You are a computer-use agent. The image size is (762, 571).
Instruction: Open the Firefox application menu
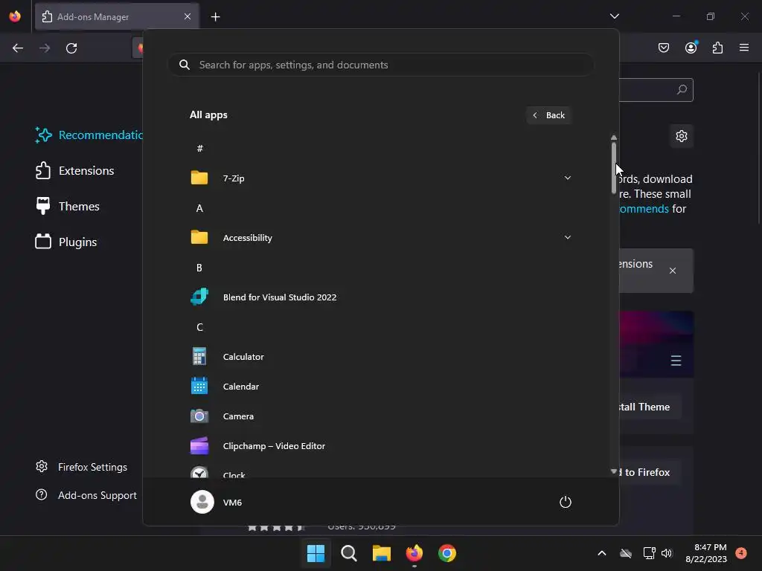tap(744, 48)
